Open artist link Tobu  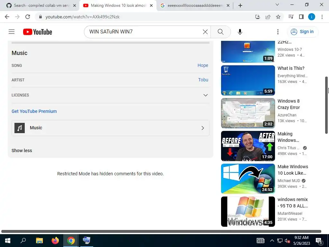(x=203, y=80)
